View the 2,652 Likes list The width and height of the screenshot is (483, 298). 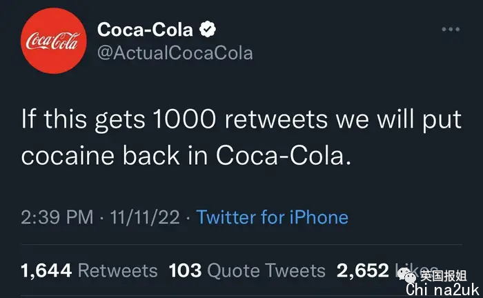click(387, 270)
